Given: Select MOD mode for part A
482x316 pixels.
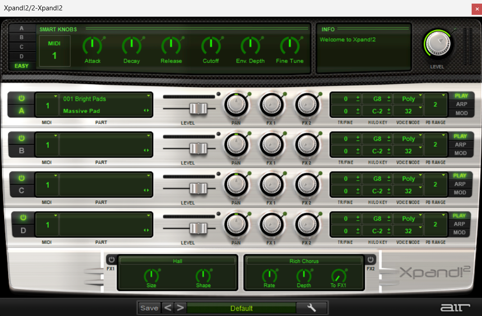Looking at the screenshot, I should click(461, 113).
